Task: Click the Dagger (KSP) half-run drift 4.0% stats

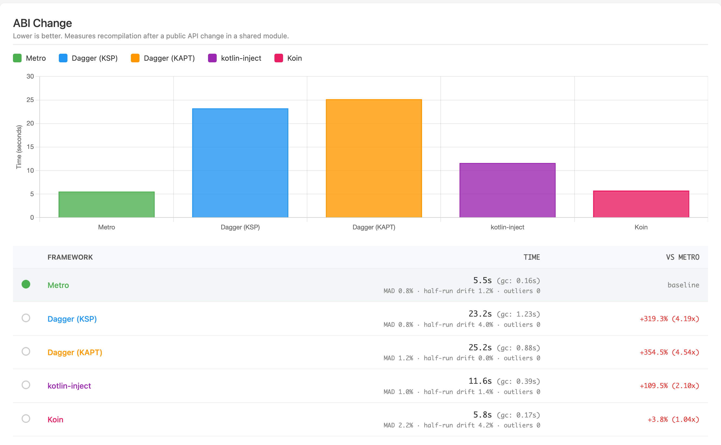Action: pos(462,325)
